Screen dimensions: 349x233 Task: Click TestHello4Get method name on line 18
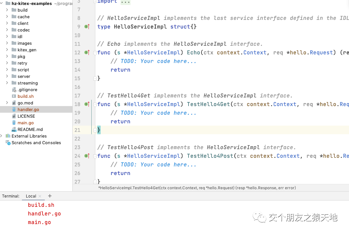[x=208, y=104]
